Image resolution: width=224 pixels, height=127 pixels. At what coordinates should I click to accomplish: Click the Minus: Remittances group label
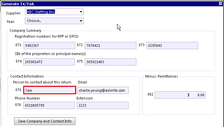click(x=162, y=76)
